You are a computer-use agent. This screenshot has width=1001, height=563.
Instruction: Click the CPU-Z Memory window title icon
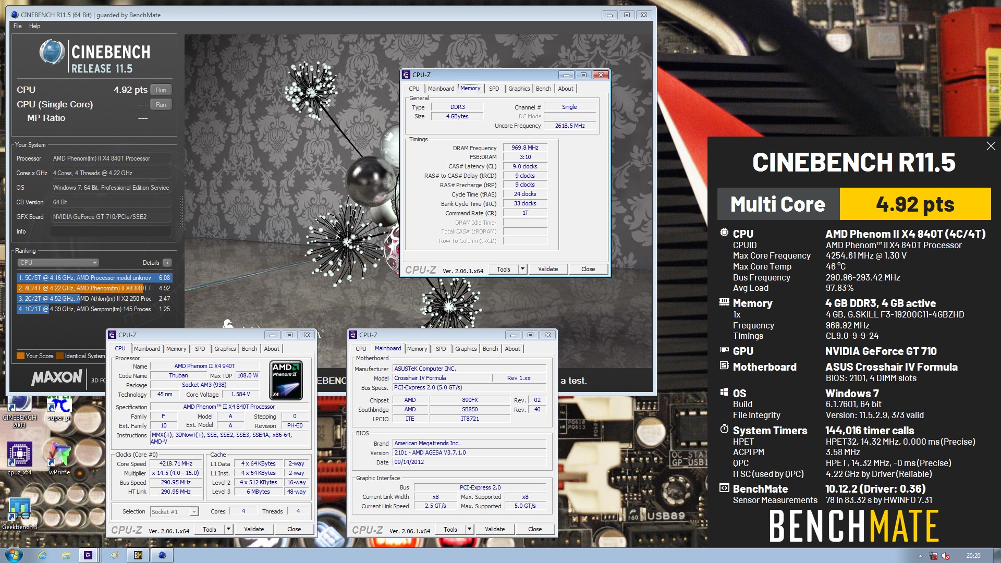406,75
